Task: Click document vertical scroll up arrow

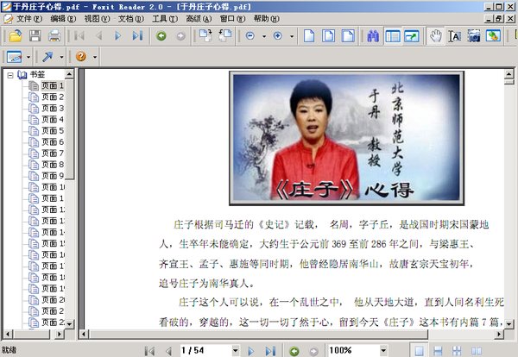Action: point(509,74)
